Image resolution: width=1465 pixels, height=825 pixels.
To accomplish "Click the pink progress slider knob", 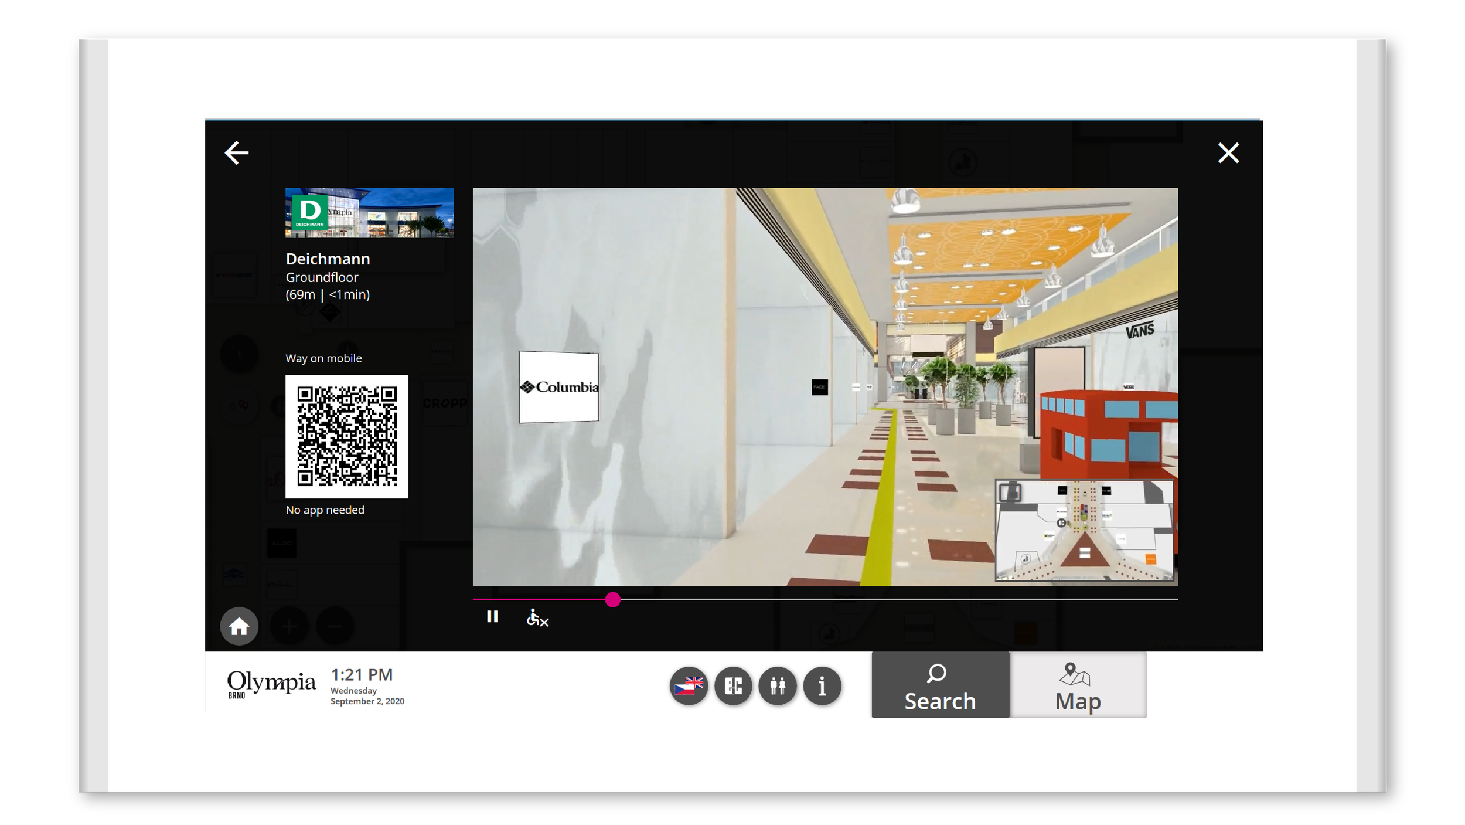I will point(612,599).
